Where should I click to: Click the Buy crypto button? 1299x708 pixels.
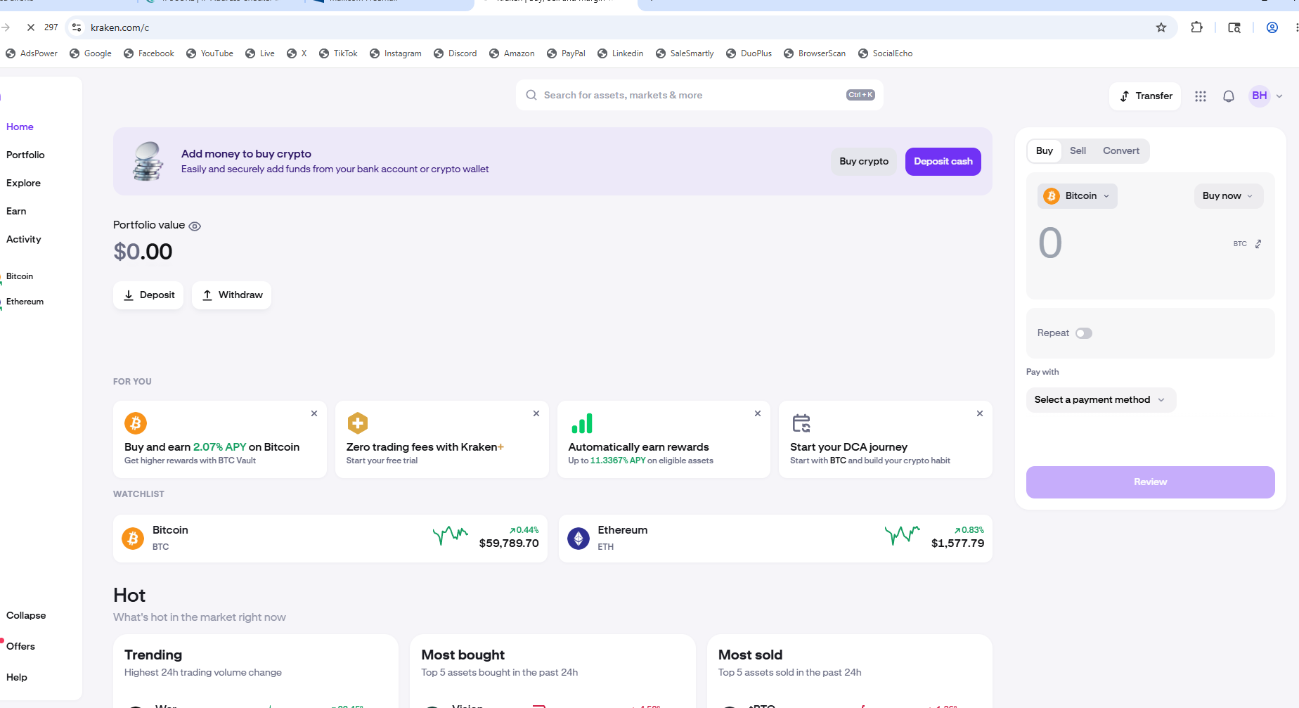click(864, 162)
